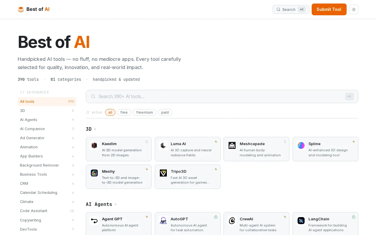Open the Meshcapade tool title

click(x=252, y=144)
